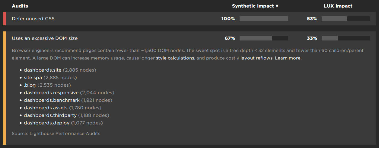Collapse the Uses an excessive DOM size audit
The height and width of the screenshot is (148, 379).
pyautogui.click(x=45, y=38)
